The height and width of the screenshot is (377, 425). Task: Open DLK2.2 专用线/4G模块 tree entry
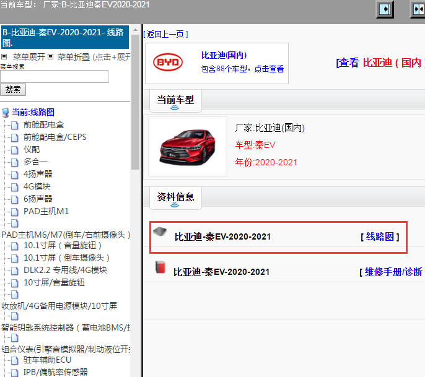[x=65, y=270]
